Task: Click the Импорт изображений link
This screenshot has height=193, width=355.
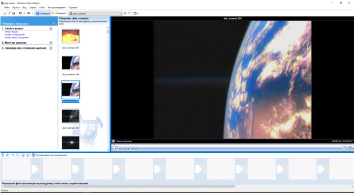Action: pyautogui.click(x=14, y=35)
